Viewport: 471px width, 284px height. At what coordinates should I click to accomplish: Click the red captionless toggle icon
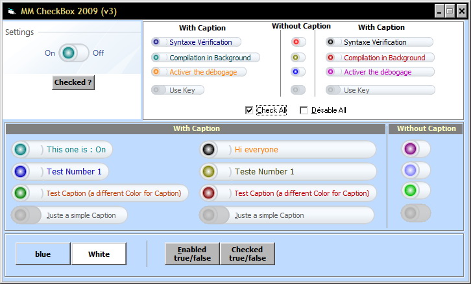coord(297,42)
